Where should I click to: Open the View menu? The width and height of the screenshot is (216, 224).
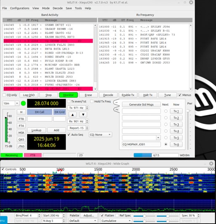point(36,8)
